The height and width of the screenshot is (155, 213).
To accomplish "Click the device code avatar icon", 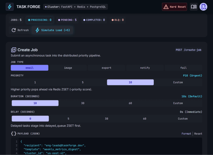I will pos(203,7).
